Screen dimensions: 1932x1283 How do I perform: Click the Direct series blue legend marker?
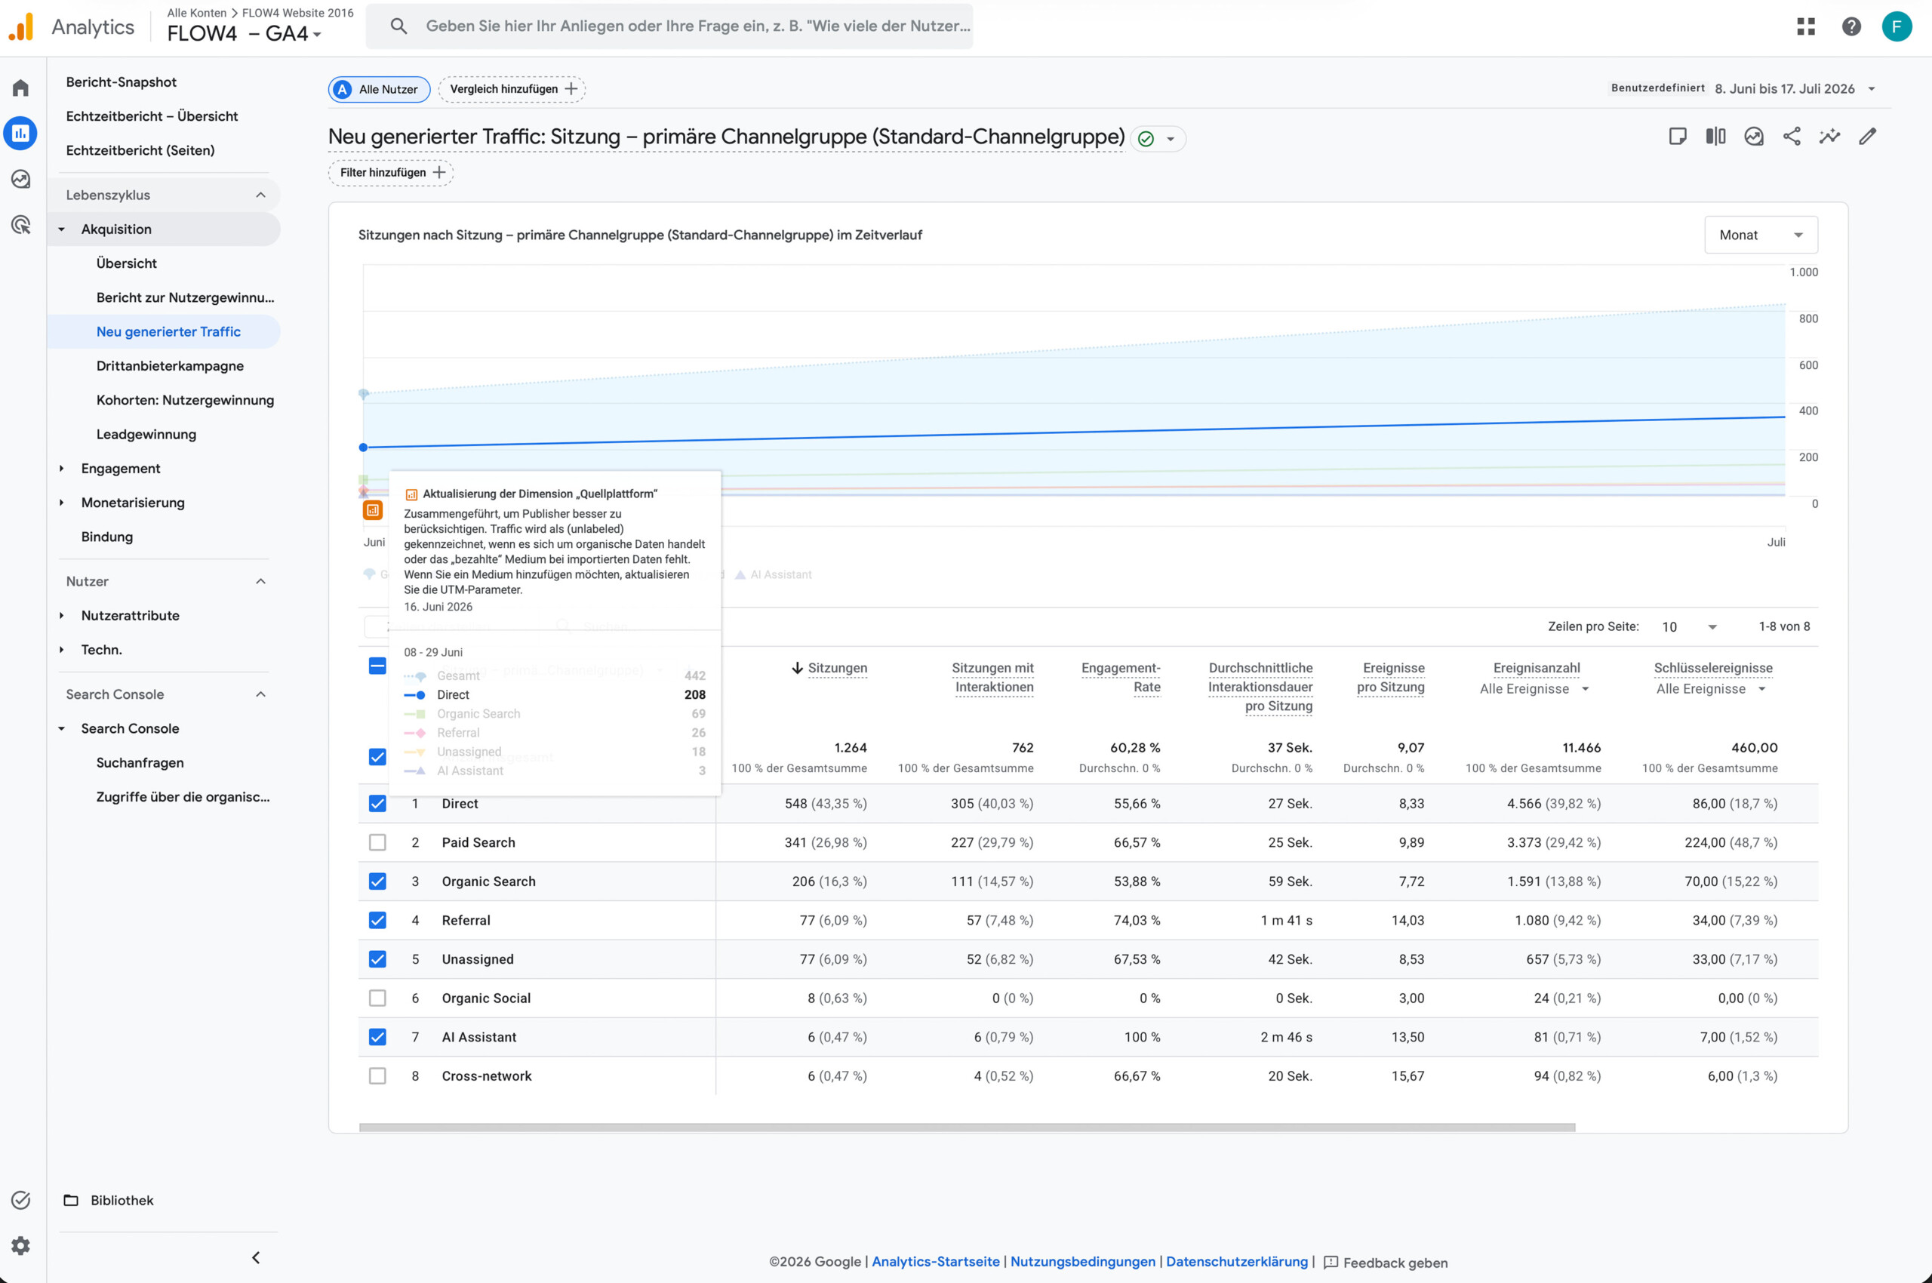[414, 694]
